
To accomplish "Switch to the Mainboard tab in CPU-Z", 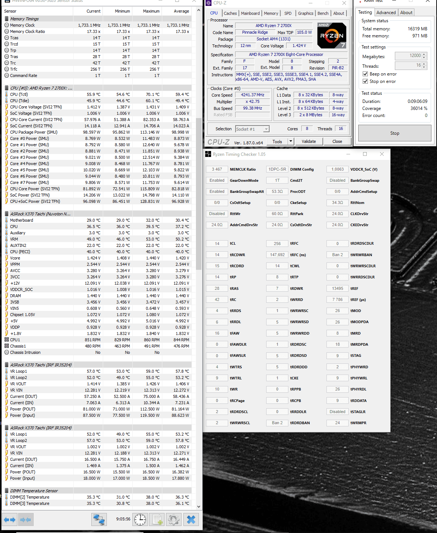I will tap(250, 13).
